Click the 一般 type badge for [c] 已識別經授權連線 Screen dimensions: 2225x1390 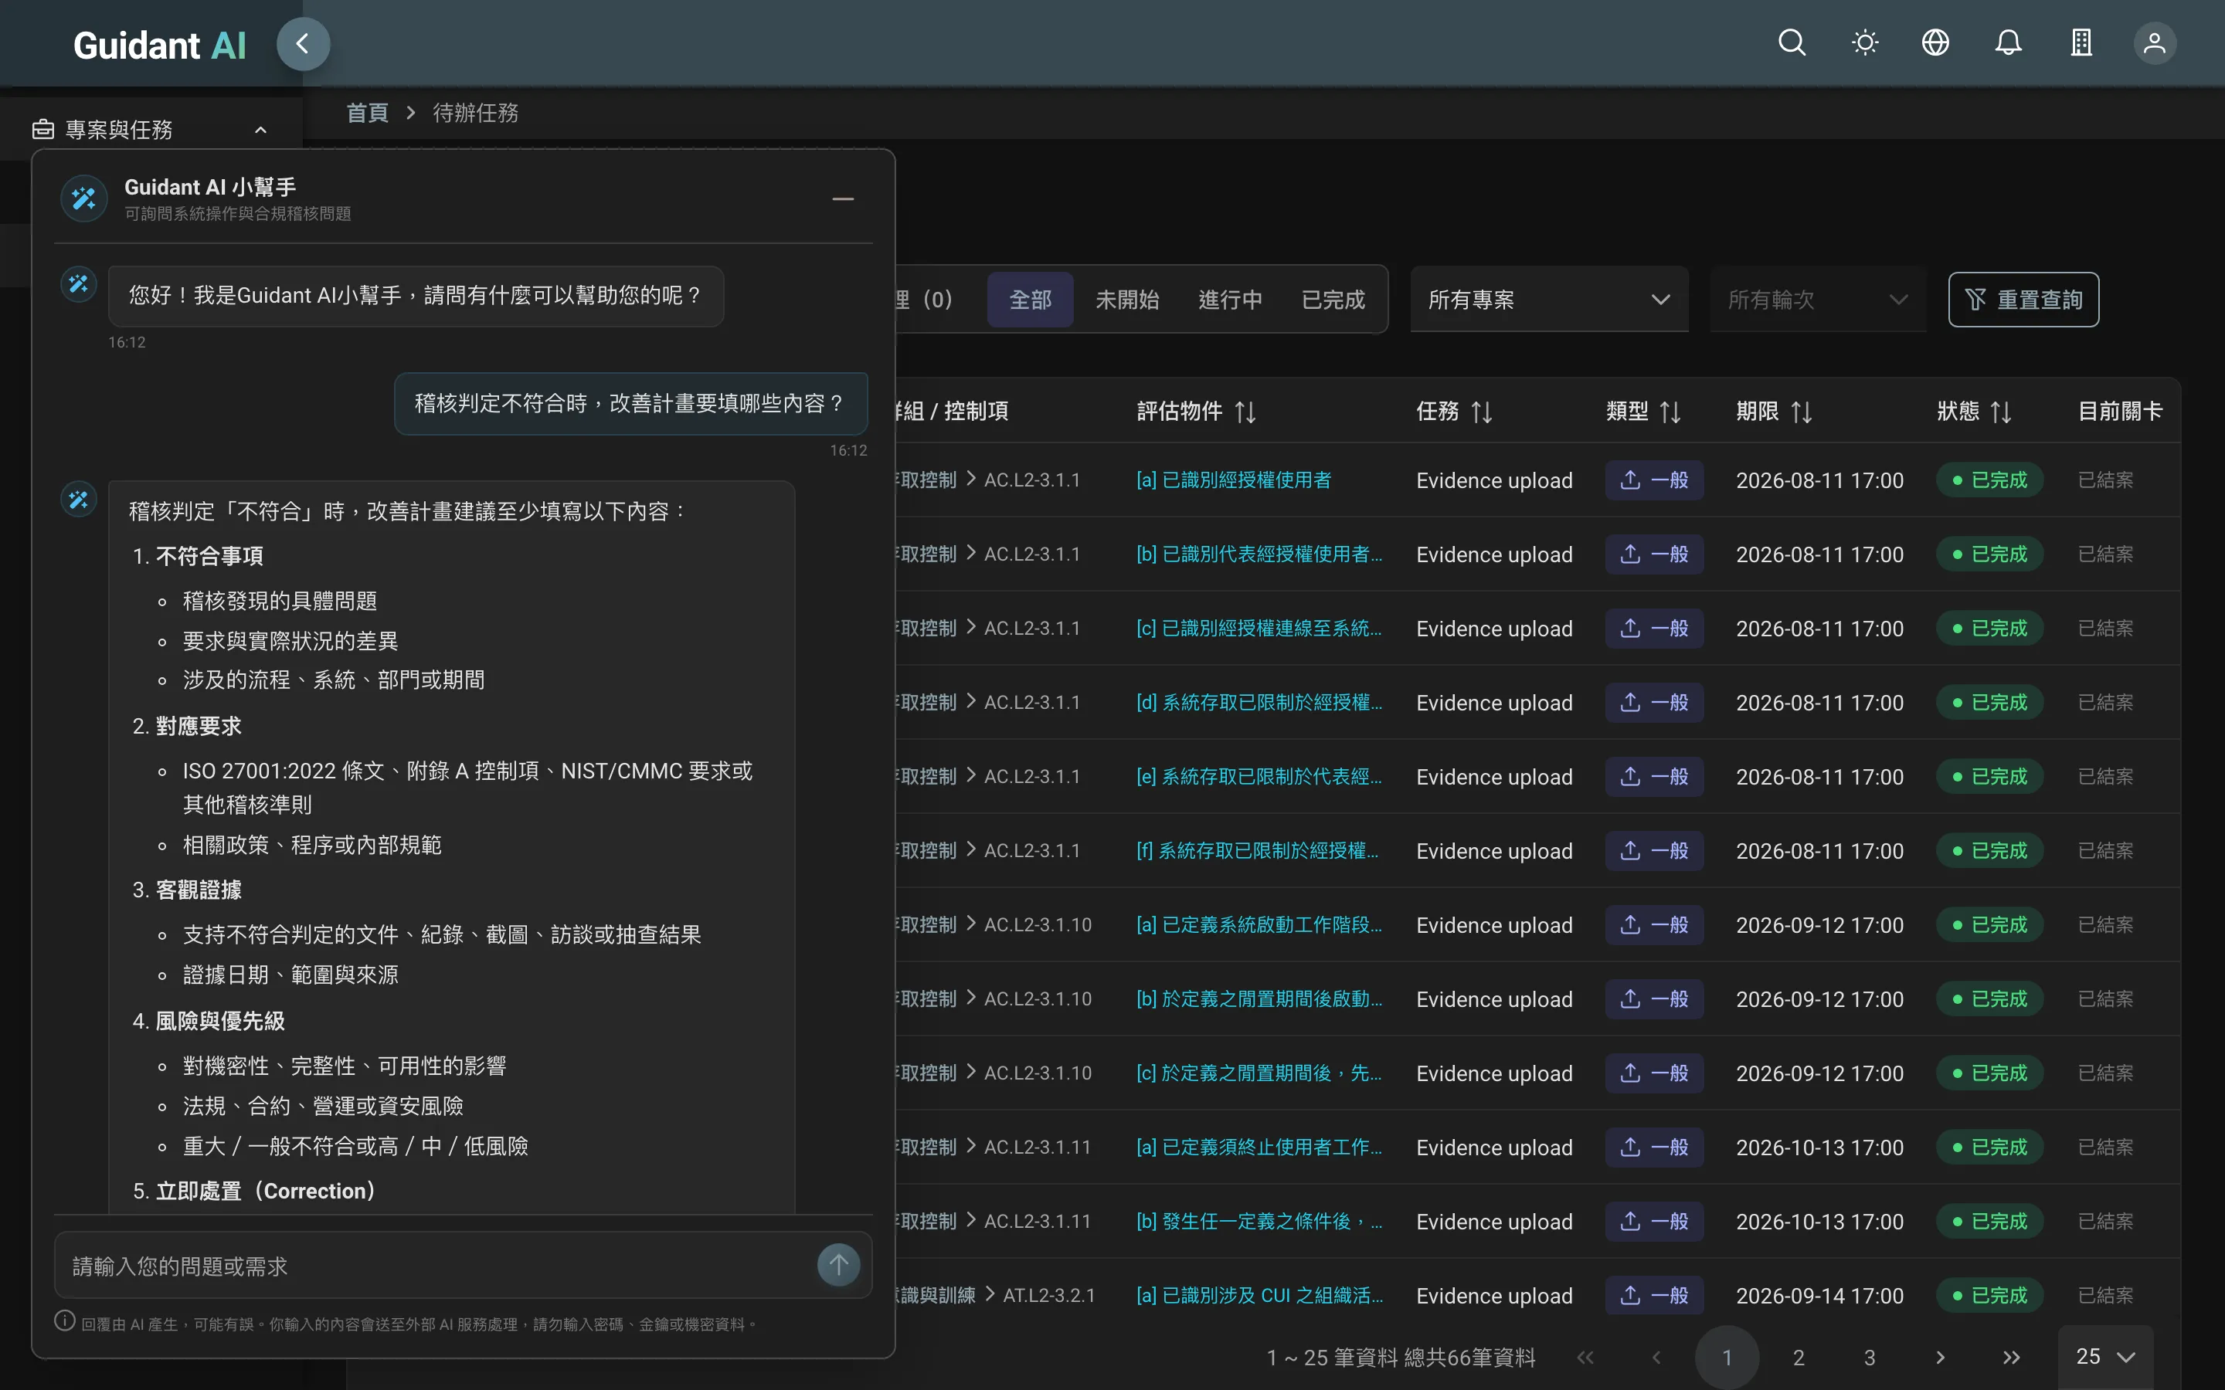pos(1654,629)
